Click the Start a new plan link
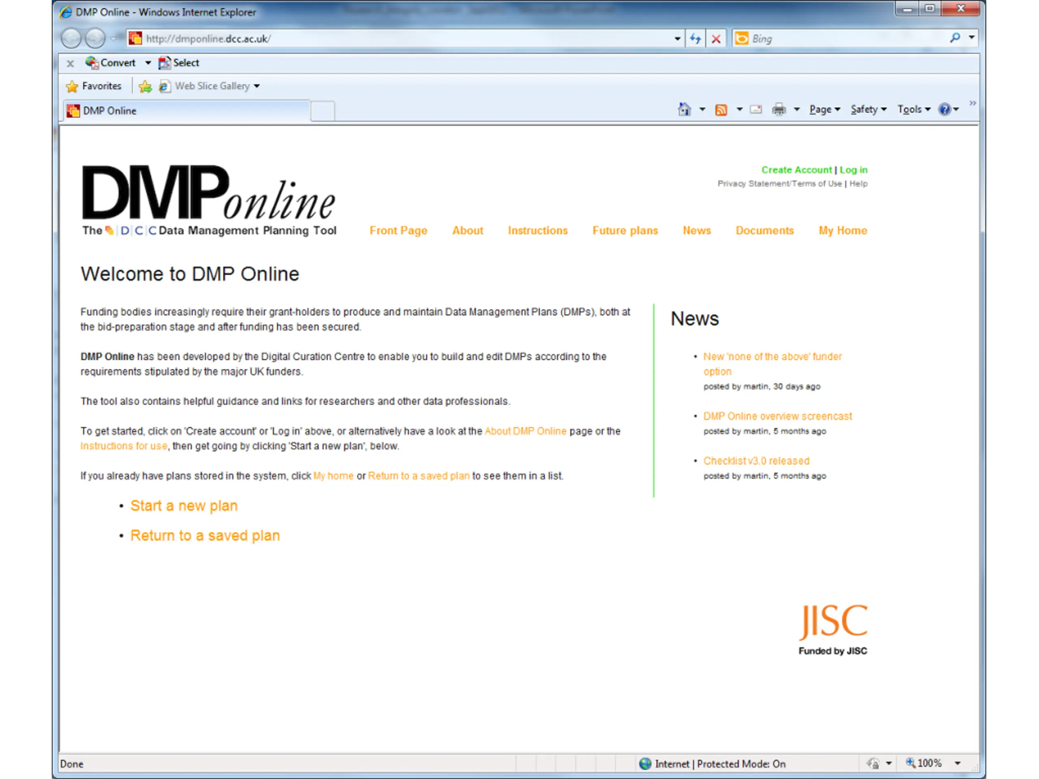 [184, 506]
